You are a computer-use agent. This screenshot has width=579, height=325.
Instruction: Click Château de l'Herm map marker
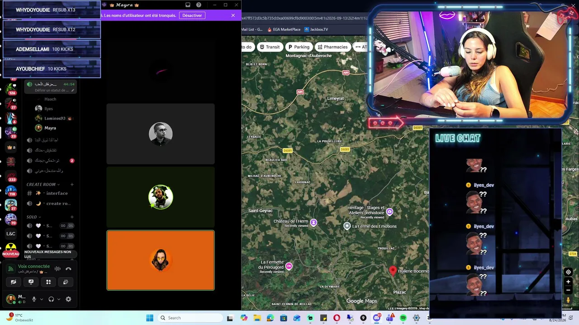[313, 223]
